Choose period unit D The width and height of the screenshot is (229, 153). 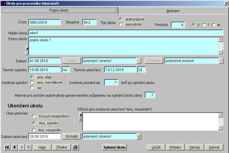point(194,25)
